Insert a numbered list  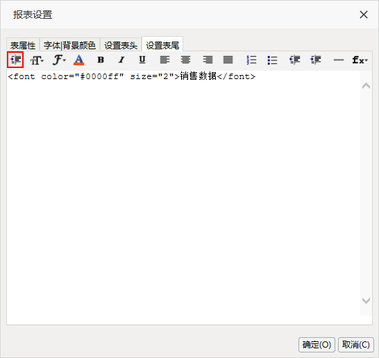coord(251,60)
